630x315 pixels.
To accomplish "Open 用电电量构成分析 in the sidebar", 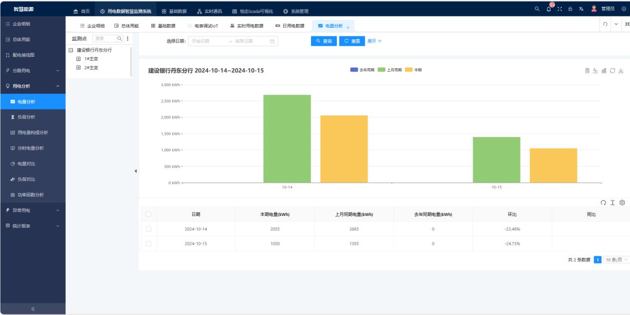I will [x=33, y=132].
